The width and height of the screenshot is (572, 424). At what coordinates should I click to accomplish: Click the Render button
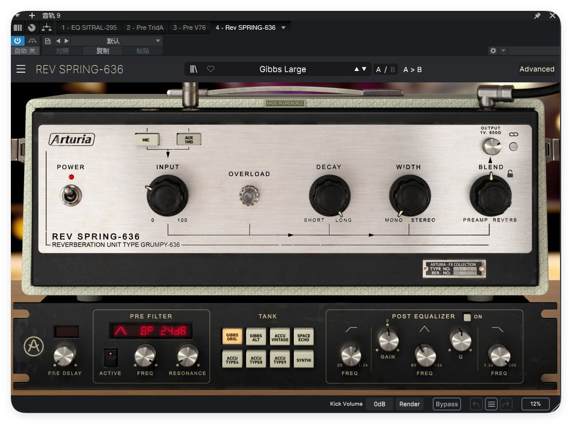click(x=409, y=404)
